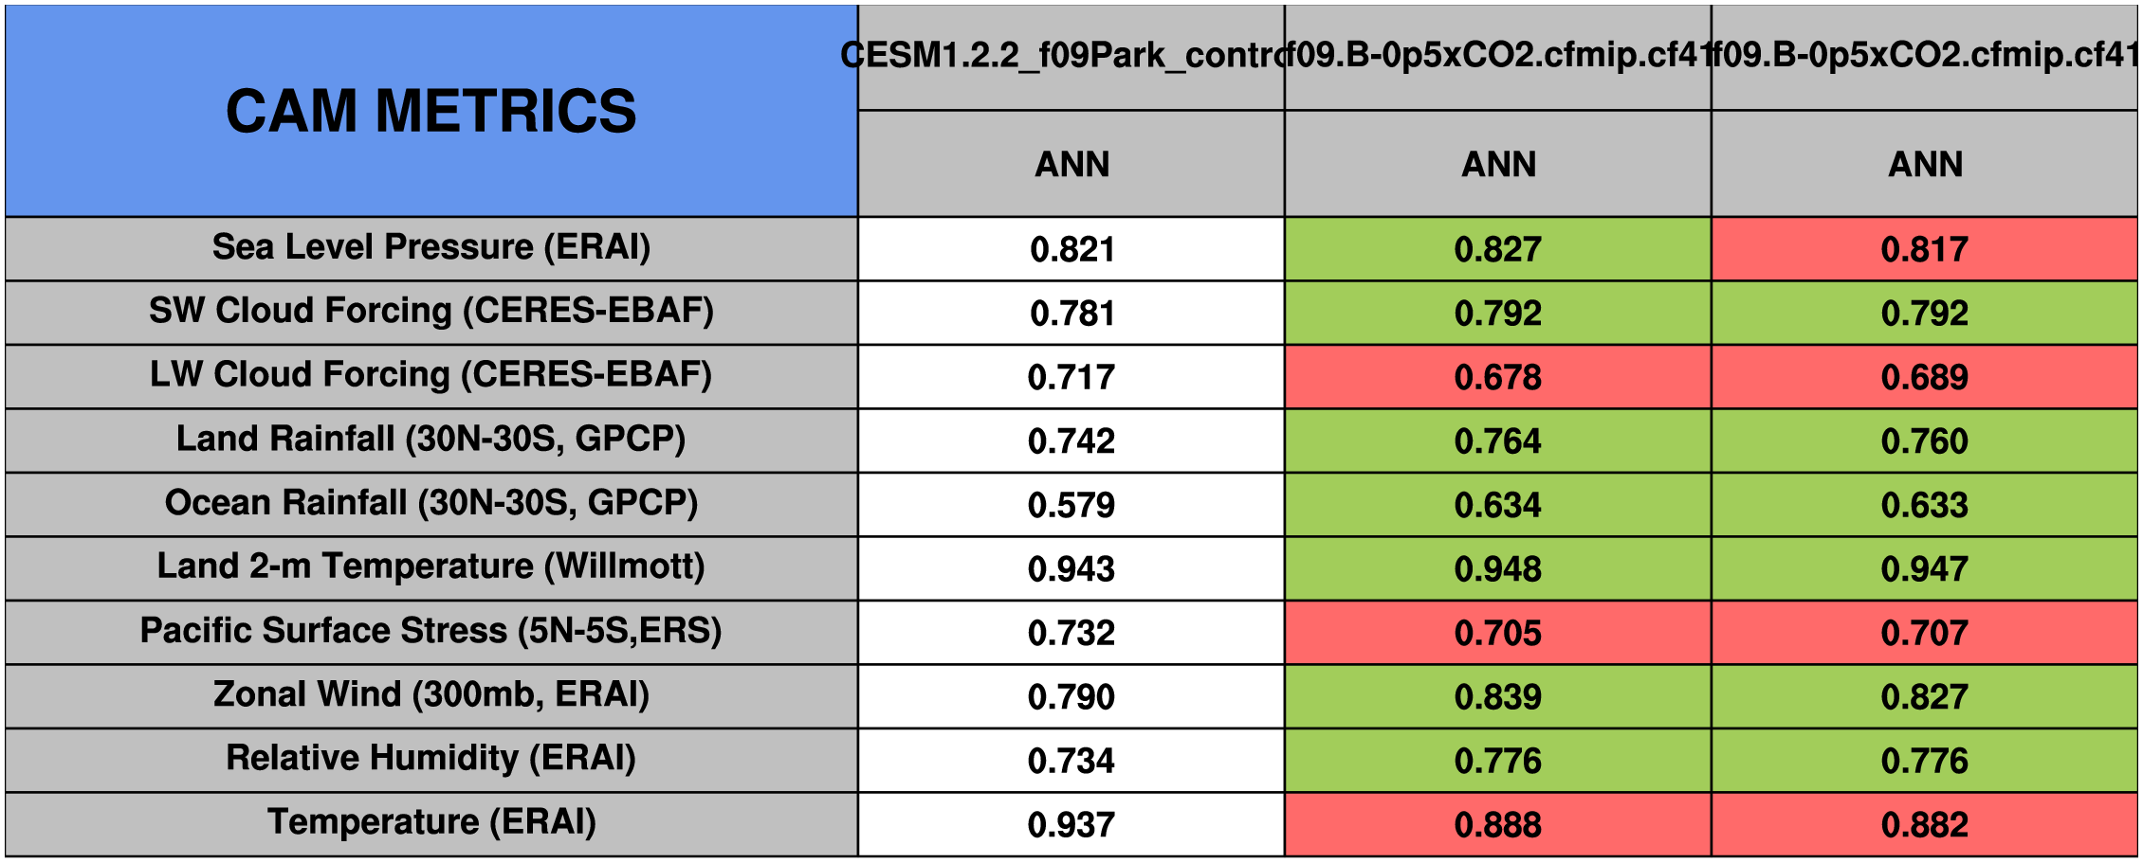Click the red 0.678 LW Cloud Forcing value
Image resolution: width=2143 pixels, height=863 pixels.
(1497, 377)
